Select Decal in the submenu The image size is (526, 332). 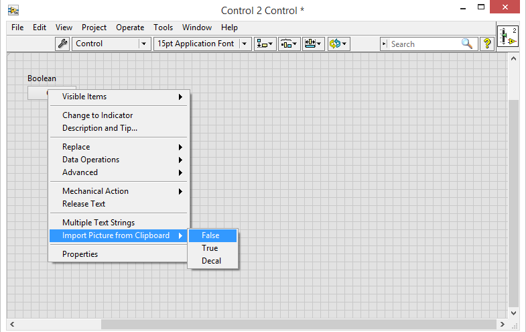tap(212, 261)
